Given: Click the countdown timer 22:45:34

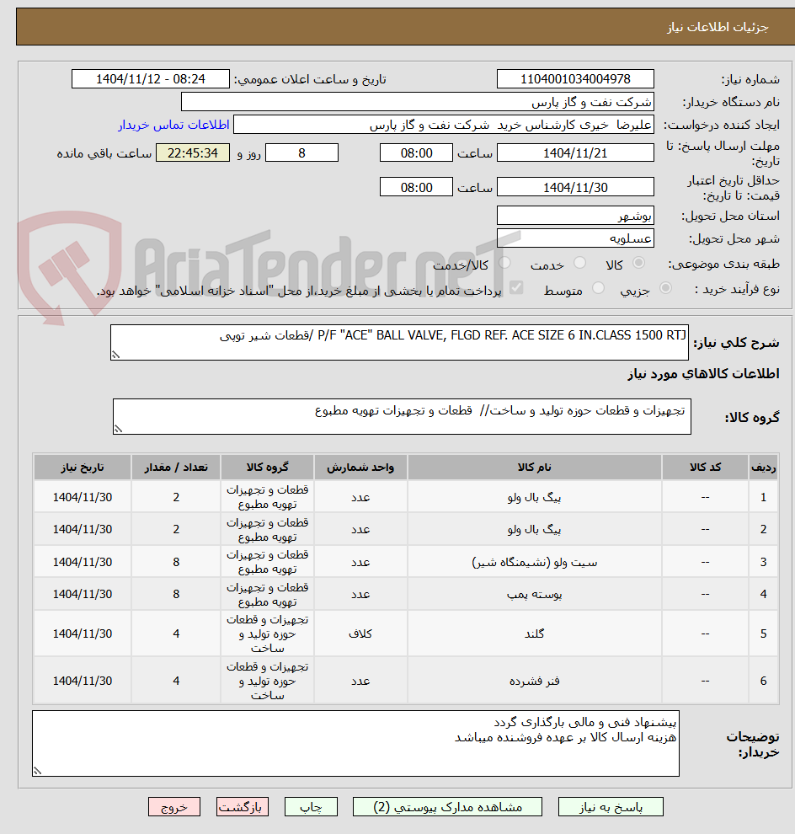Looking at the screenshot, I should point(193,153).
